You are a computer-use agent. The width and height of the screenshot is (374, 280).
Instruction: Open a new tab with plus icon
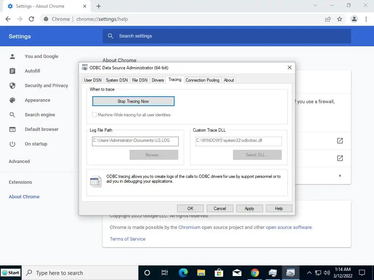click(x=99, y=6)
